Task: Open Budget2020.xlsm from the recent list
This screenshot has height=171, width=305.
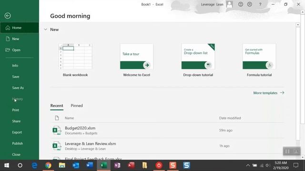Action: (x=167, y=130)
